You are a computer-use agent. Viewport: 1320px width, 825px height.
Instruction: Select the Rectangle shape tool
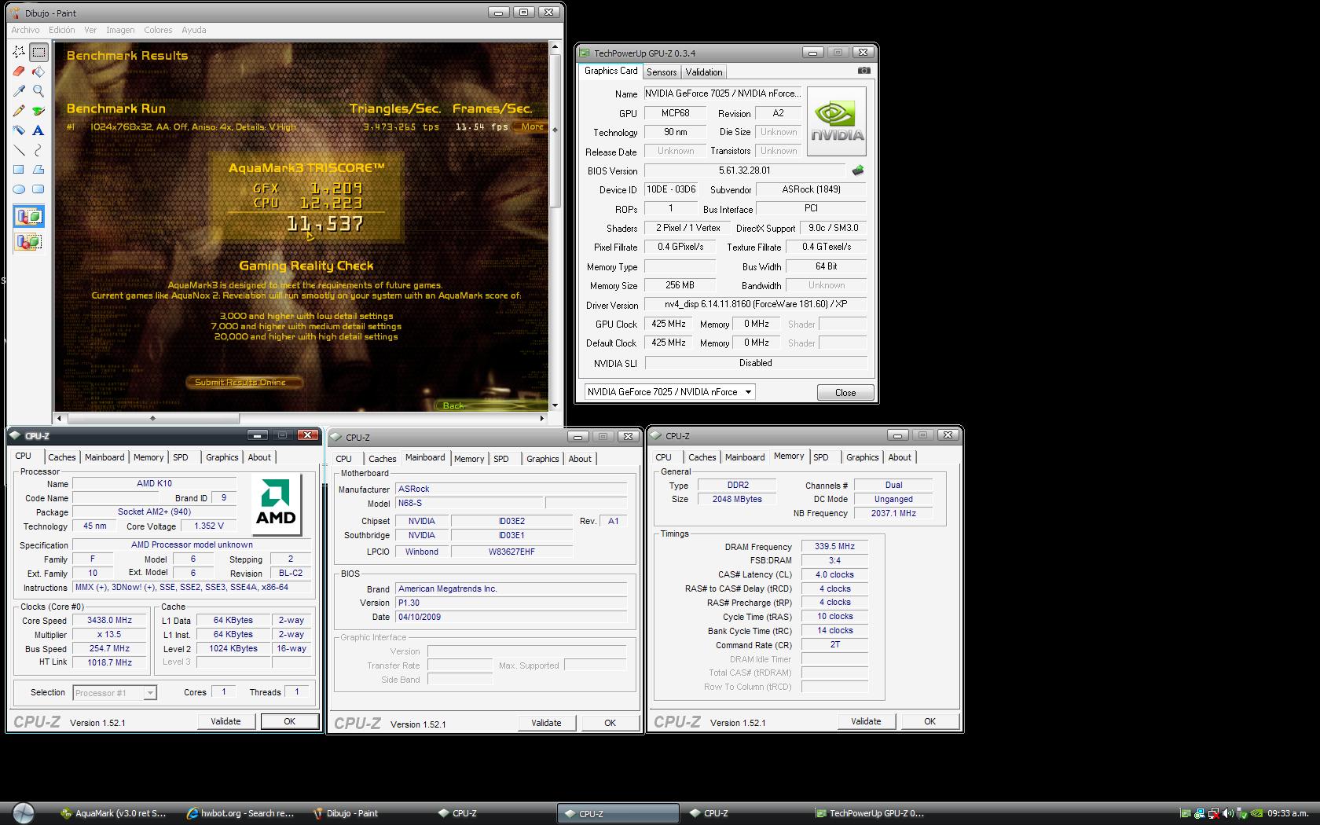[19, 170]
